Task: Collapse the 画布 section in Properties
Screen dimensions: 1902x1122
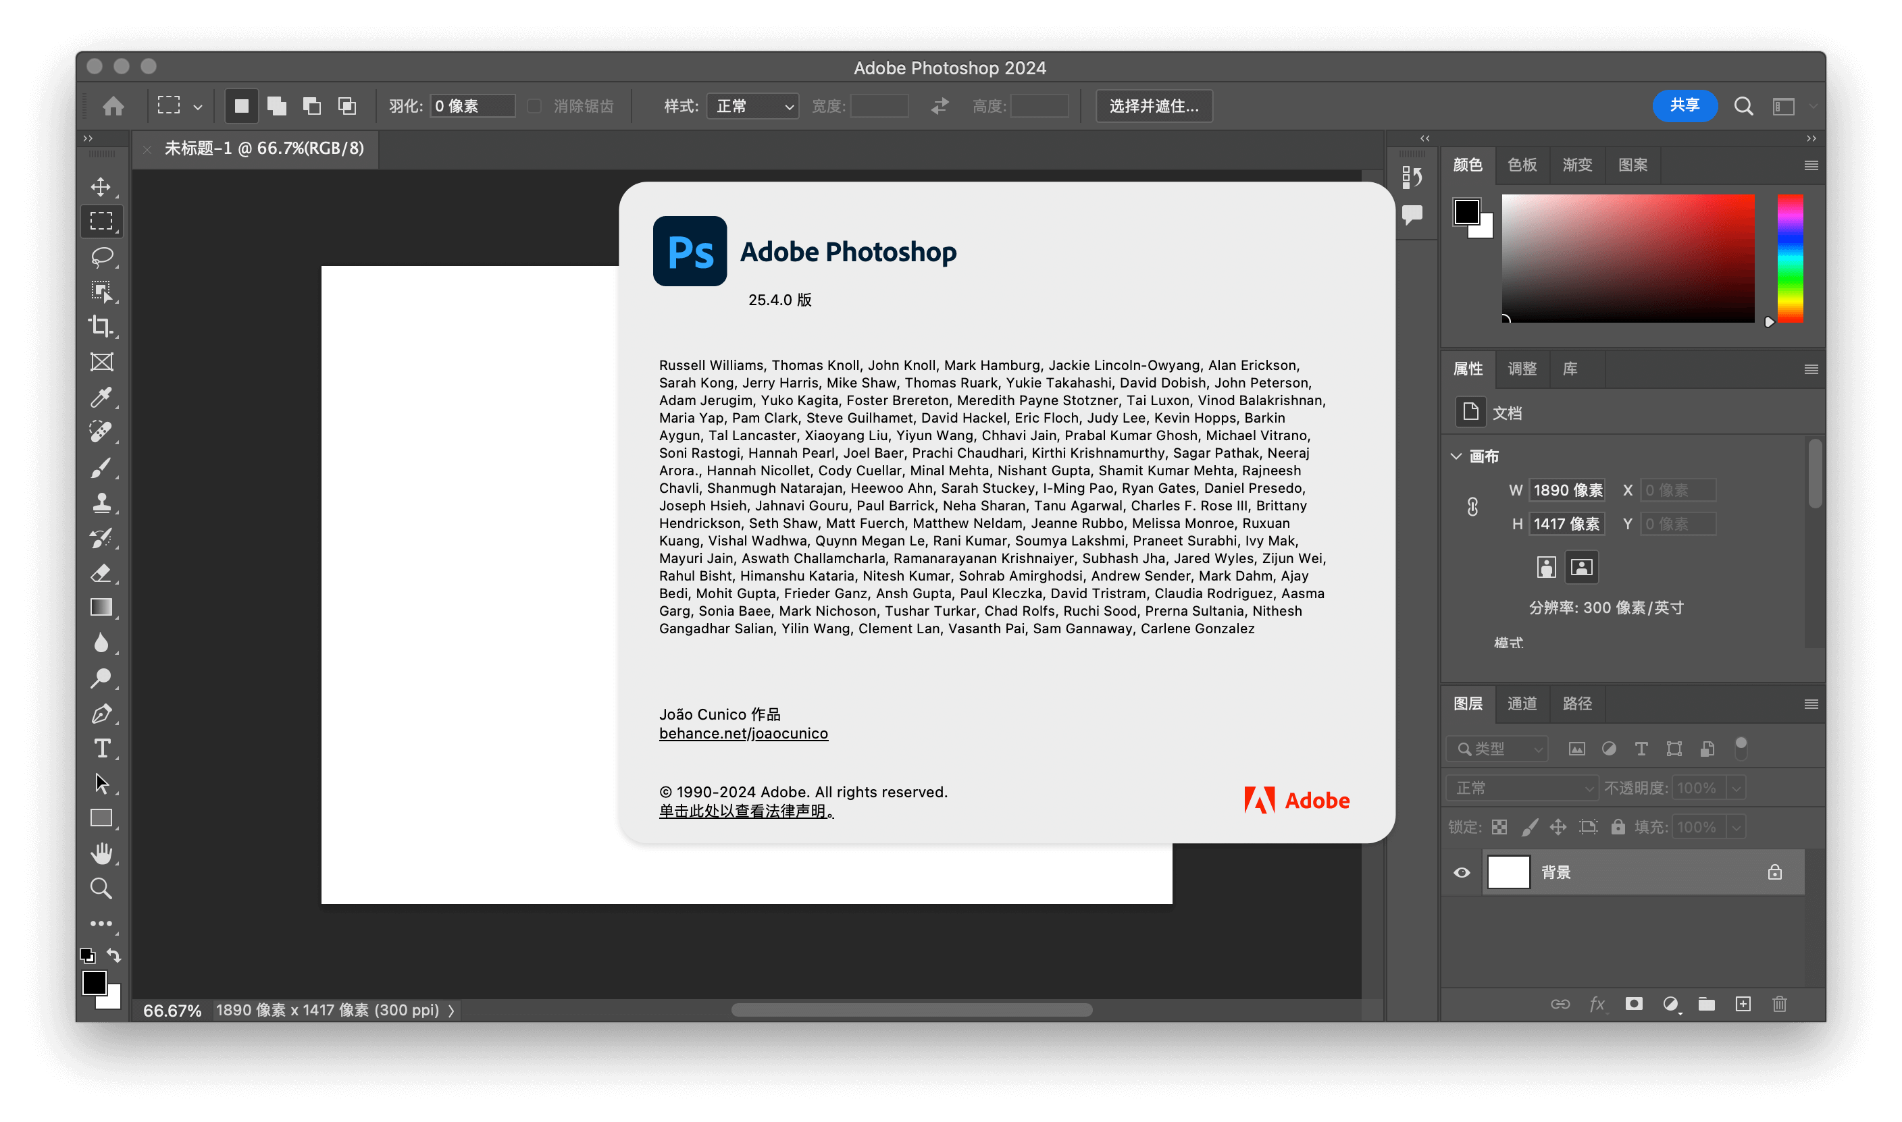Action: click(1456, 456)
